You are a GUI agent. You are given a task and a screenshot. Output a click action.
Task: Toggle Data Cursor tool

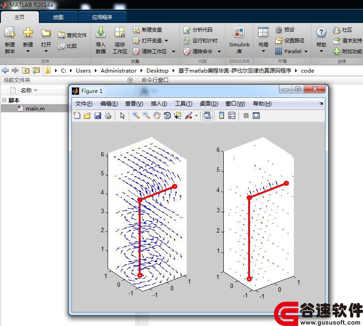pyautogui.click(x=178, y=115)
